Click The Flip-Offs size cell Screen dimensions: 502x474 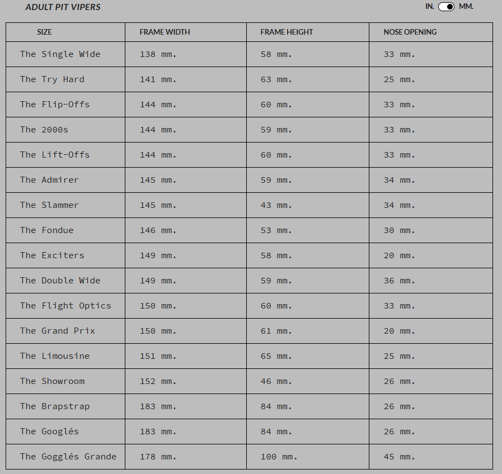(65, 105)
